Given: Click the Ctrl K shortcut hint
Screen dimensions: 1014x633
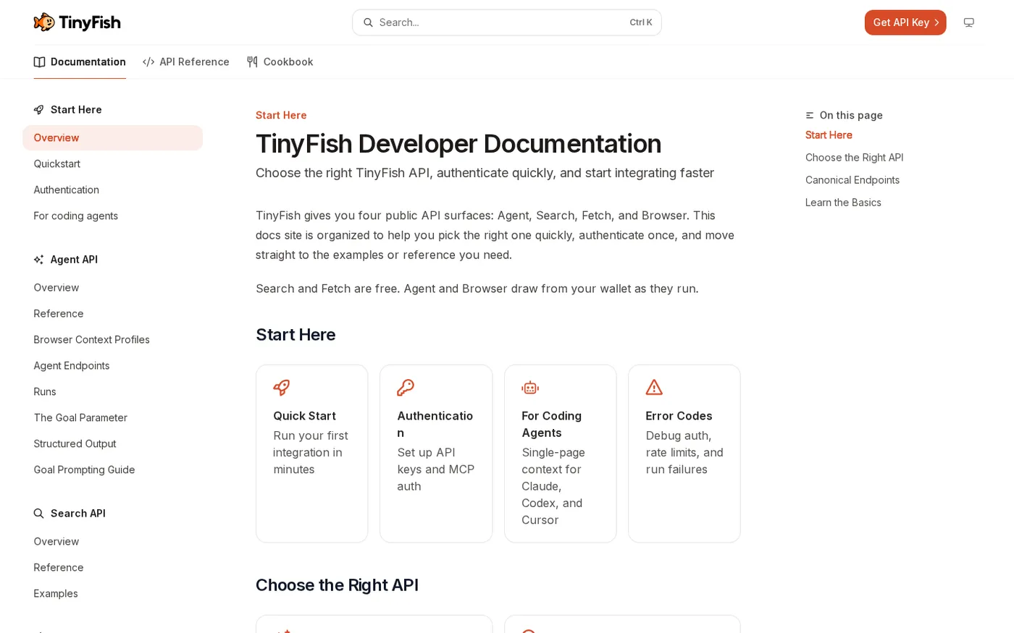Looking at the screenshot, I should (641, 22).
